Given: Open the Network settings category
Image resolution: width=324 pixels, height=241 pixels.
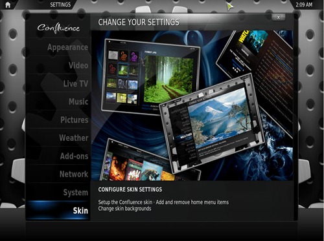Looking at the screenshot, I should coord(58,174).
